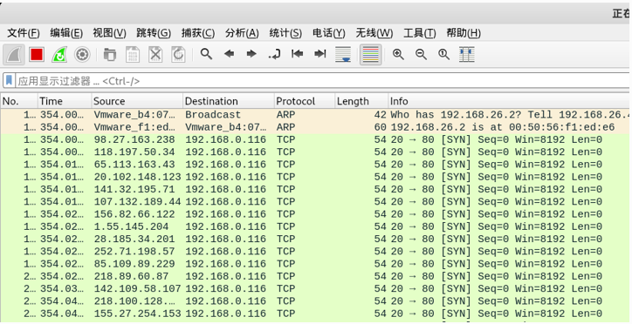Select the packet from 252.71.198.57
This screenshot has width=632, height=324.
click(315, 252)
